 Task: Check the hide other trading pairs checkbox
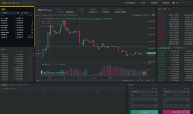(x=2, y=89)
